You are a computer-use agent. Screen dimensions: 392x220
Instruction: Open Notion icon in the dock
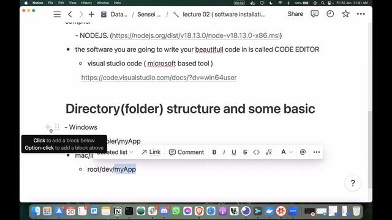[x=117, y=211]
